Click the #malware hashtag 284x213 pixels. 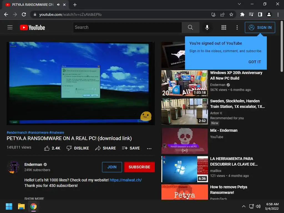pyautogui.click(x=57, y=133)
